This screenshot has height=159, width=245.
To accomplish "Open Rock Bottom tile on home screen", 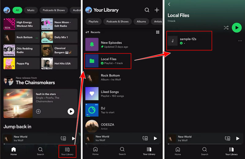I will click(x=21, y=37).
